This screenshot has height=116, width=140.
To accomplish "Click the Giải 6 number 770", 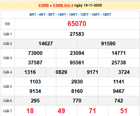I will [x=77, y=101].
